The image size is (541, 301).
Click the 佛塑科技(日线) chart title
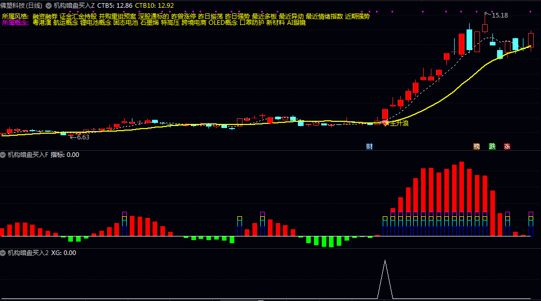[x=21, y=6]
